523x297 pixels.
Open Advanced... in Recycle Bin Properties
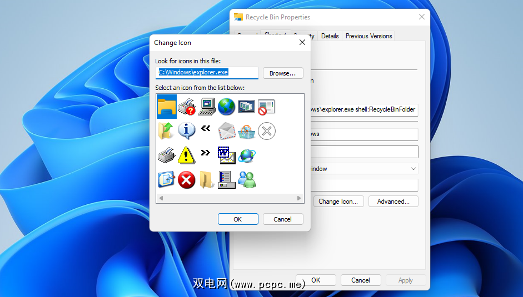click(x=394, y=202)
